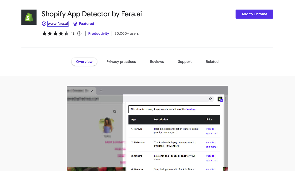Select the Related tab

pos(212,62)
